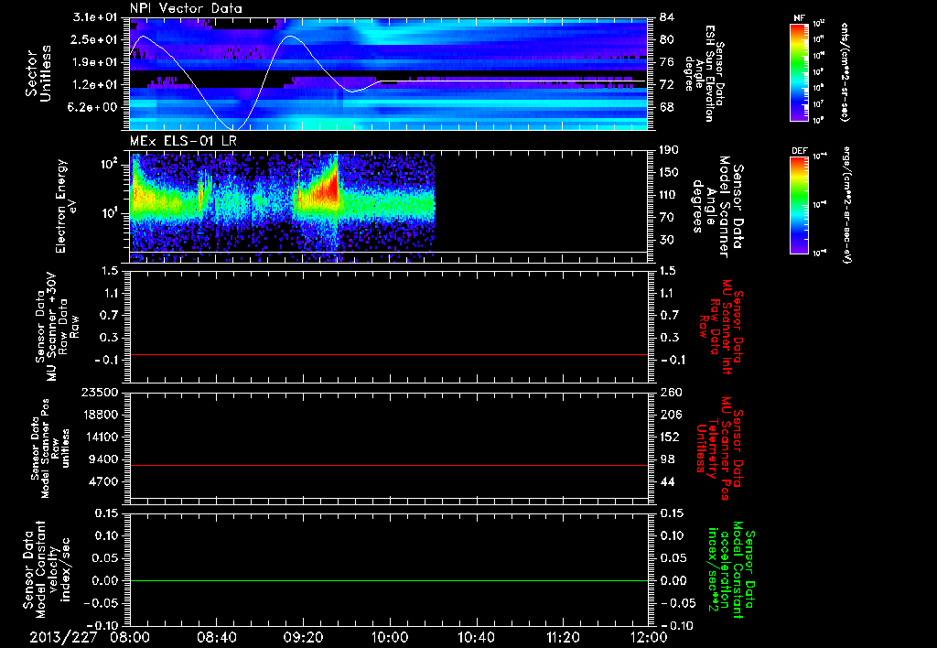
Task: Click the 3.1e+01 sector tick label
Action: pos(94,17)
